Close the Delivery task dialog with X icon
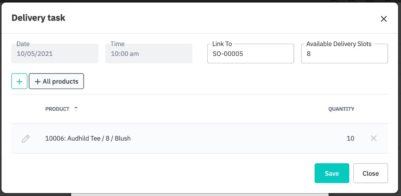 pos(383,18)
